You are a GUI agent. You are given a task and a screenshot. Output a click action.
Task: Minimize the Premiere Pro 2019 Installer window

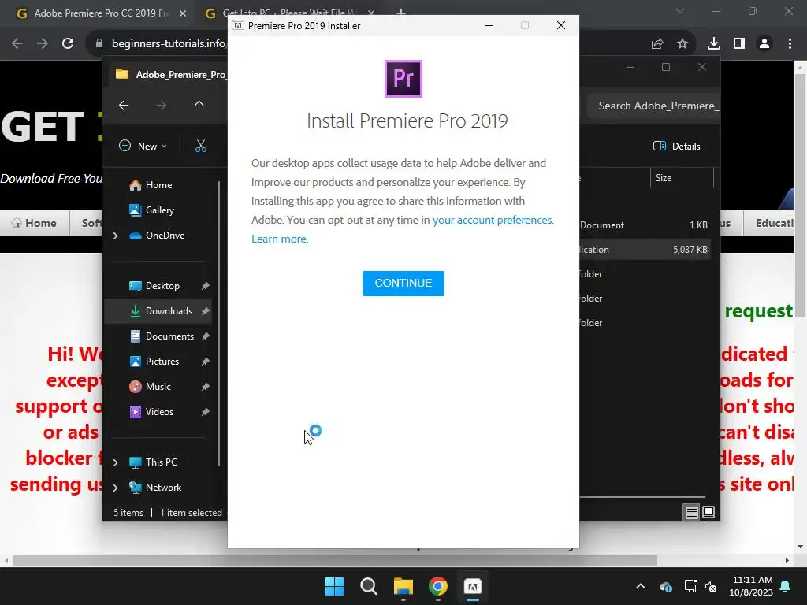click(x=489, y=25)
